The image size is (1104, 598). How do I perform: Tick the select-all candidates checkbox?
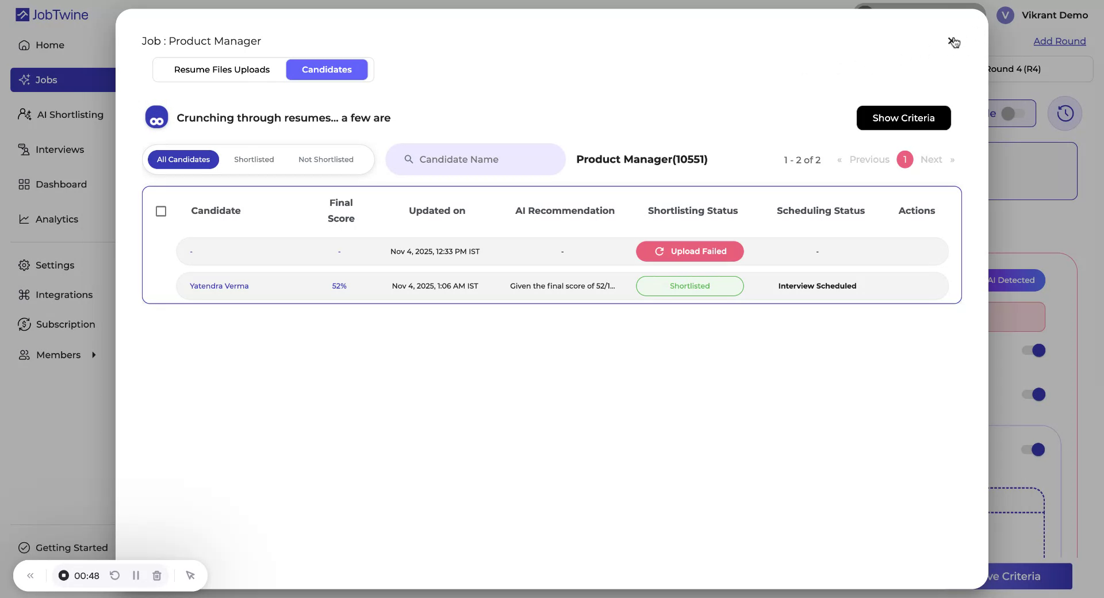161,211
